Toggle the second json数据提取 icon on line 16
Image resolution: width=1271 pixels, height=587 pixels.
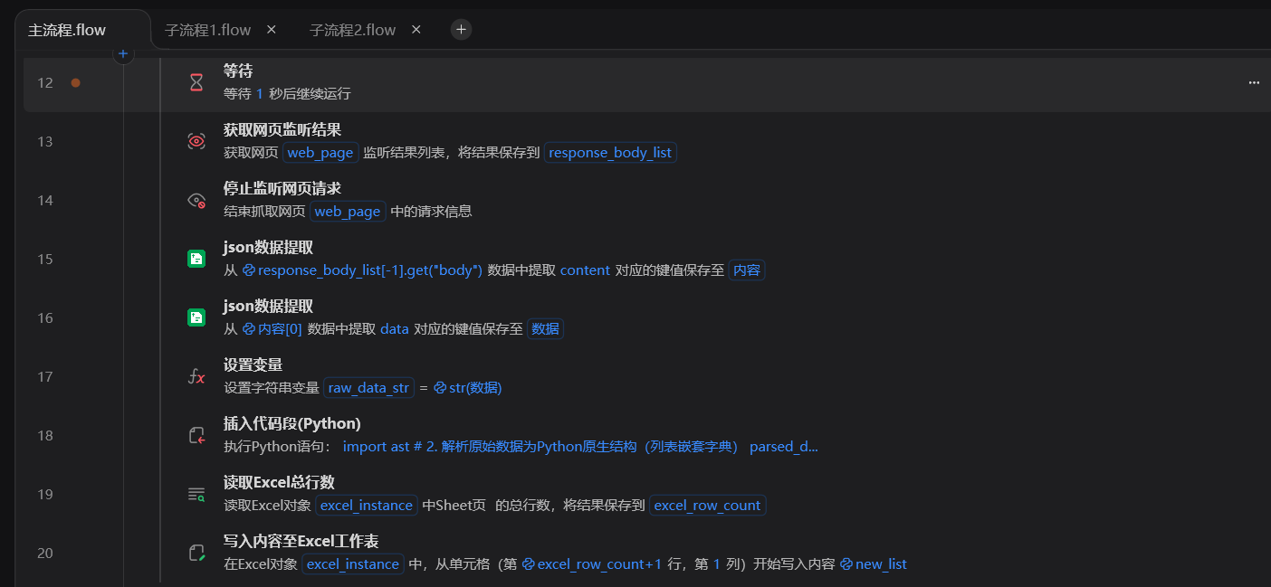pyautogui.click(x=196, y=317)
